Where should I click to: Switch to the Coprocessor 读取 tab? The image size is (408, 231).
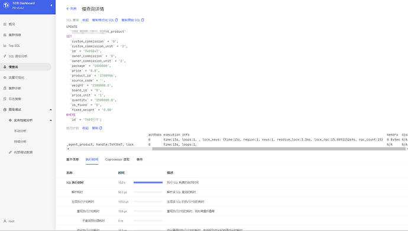(x=117, y=159)
